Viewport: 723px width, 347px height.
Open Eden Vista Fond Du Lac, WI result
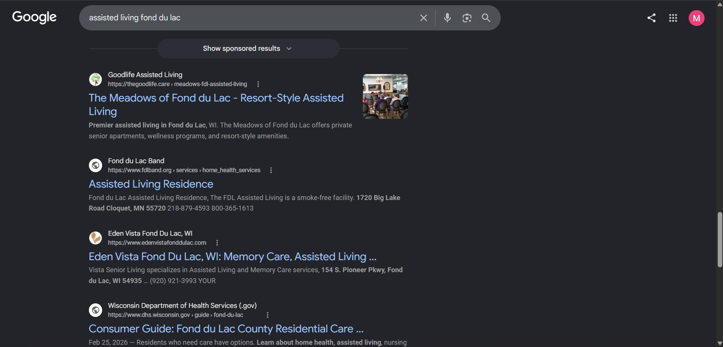[232, 256]
